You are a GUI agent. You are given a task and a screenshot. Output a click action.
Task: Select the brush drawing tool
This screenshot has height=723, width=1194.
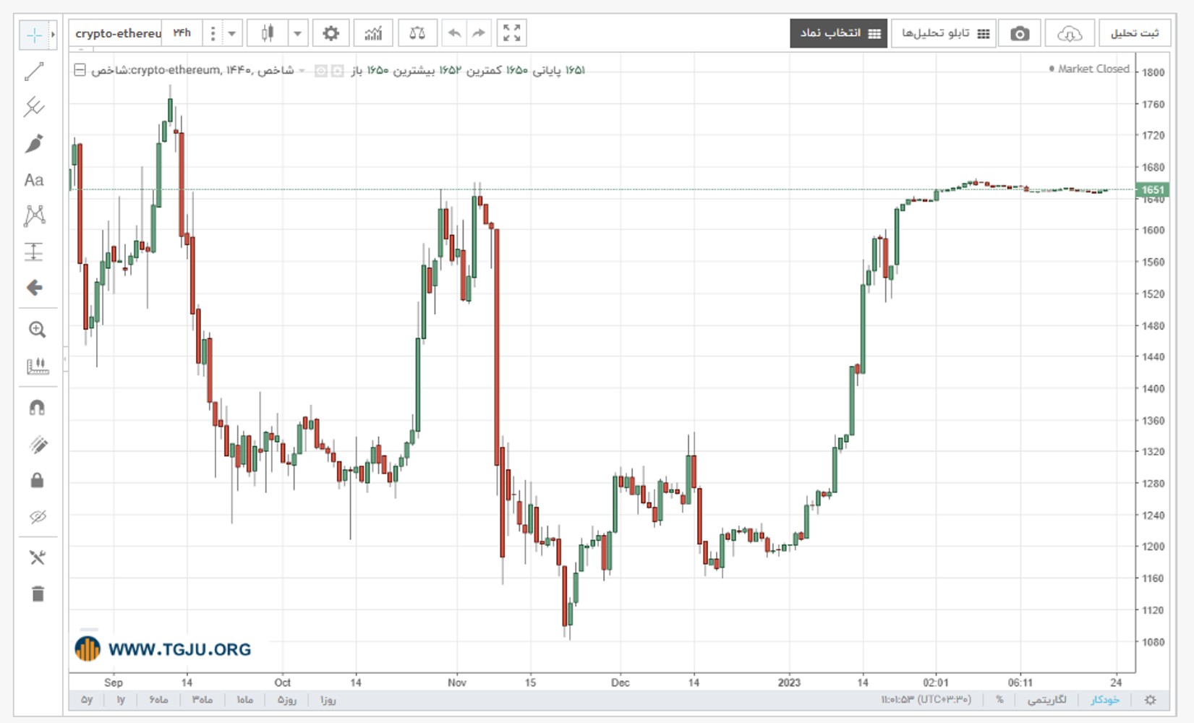point(34,143)
